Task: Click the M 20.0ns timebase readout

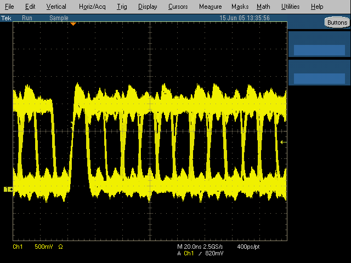Action: tap(189, 247)
